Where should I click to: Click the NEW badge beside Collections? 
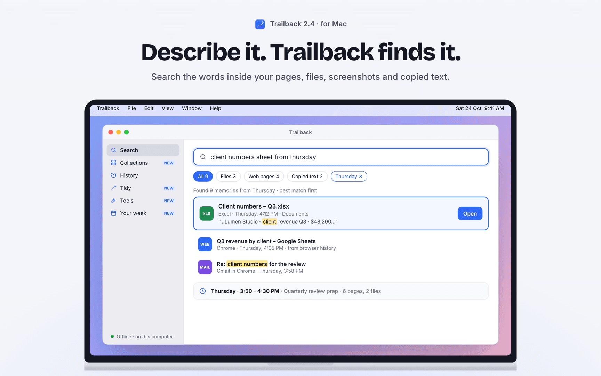(169, 163)
